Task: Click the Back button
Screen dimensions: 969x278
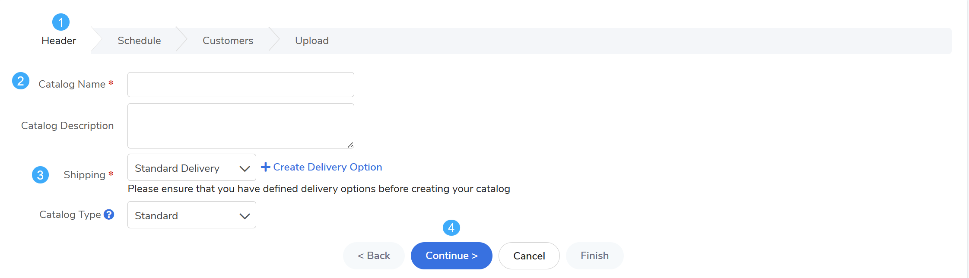Action: pos(374,256)
